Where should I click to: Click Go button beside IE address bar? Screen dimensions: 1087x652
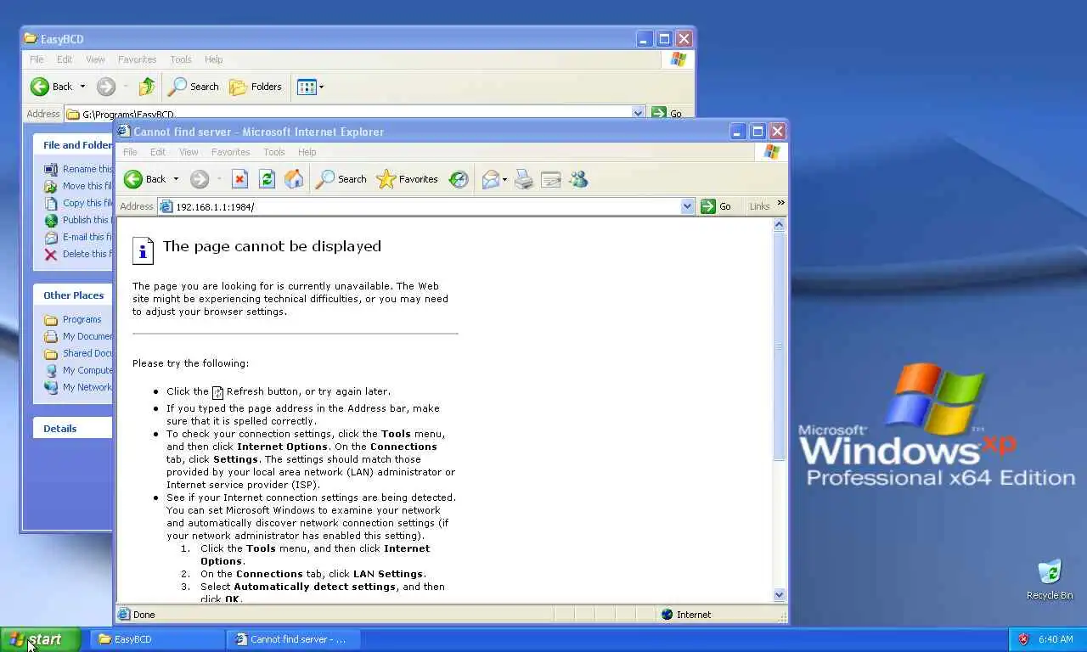click(716, 206)
